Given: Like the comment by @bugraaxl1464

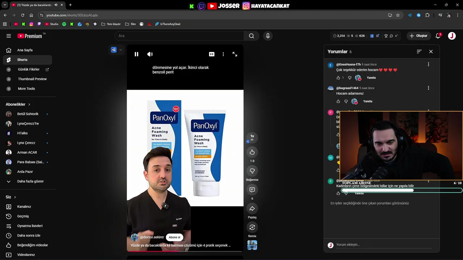Looking at the screenshot, I should [338, 101].
